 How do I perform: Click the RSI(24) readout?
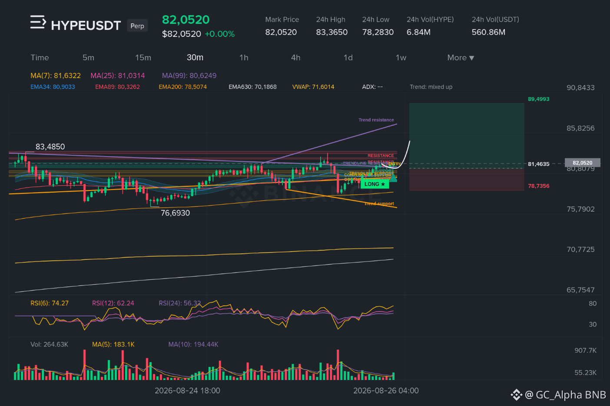point(180,303)
